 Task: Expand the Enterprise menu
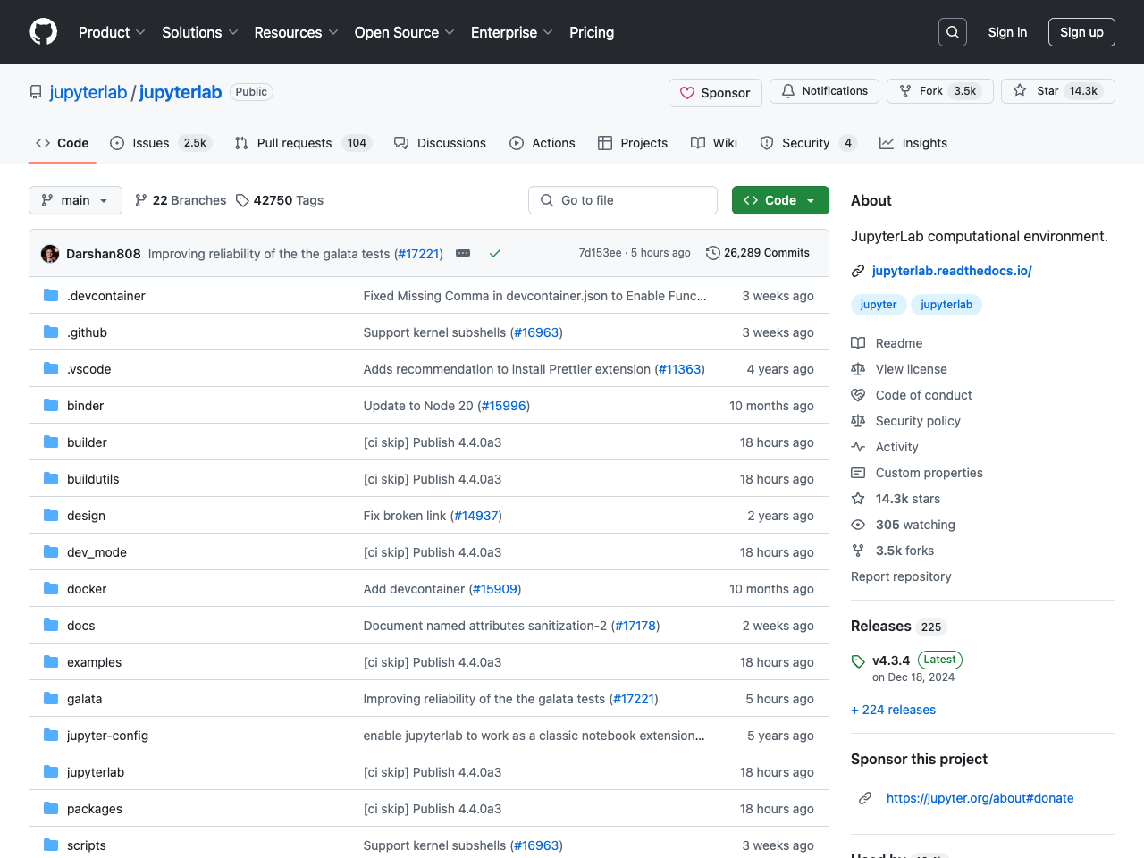[512, 32]
